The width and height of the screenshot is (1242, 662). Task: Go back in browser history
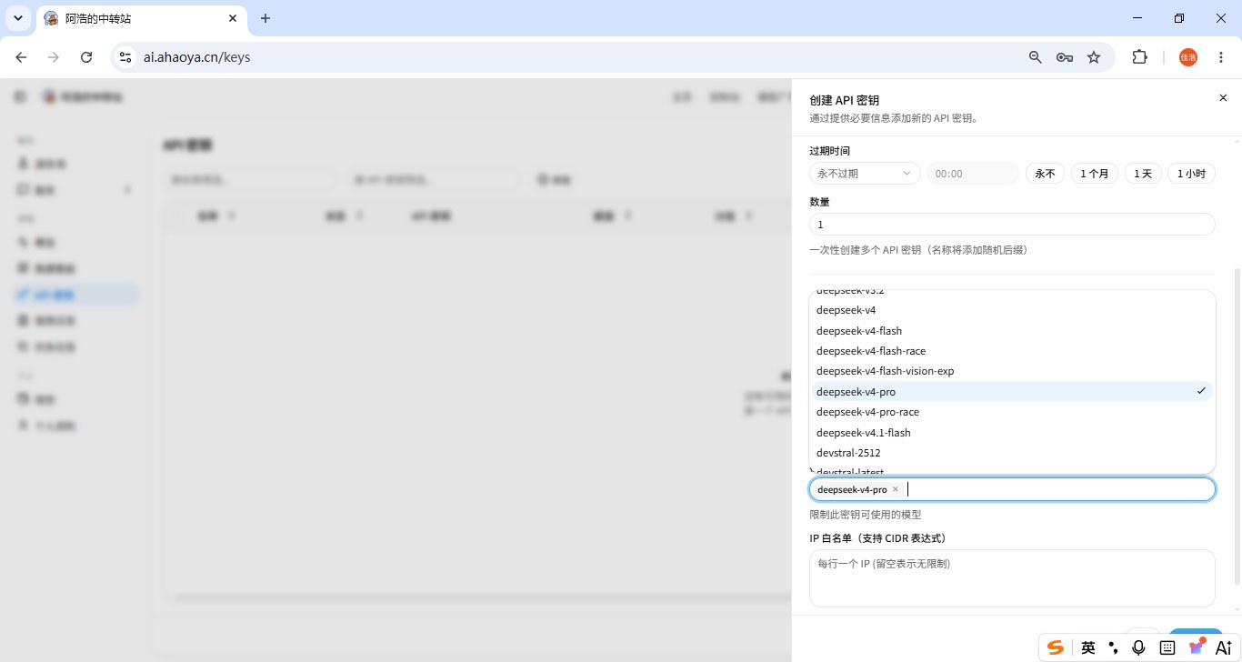[21, 57]
